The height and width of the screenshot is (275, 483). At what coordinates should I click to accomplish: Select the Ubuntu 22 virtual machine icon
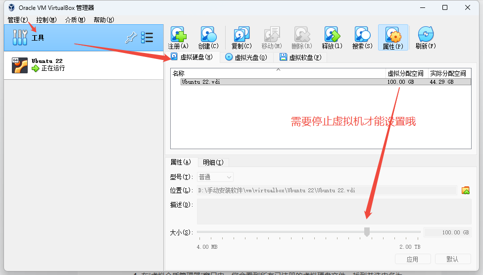coord(20,65)
